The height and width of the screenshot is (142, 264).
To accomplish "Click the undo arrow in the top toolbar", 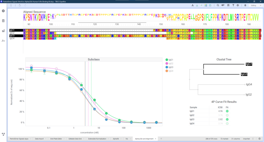I will (x=20, y=6).
